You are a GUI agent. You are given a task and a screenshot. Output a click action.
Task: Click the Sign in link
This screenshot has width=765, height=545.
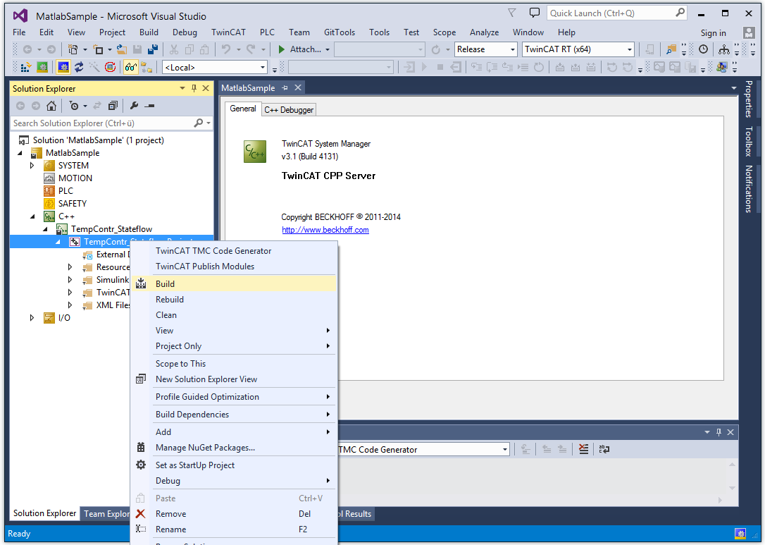[x=713, y=32]
